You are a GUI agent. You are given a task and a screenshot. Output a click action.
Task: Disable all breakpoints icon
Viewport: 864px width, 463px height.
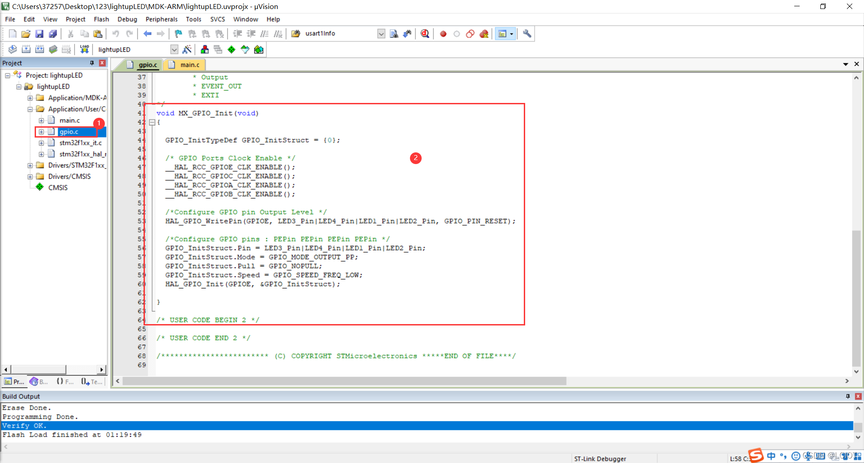tap(470, 34)
